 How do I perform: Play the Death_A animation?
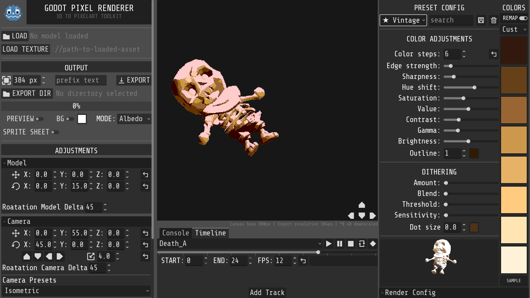(x=329, y=244)
